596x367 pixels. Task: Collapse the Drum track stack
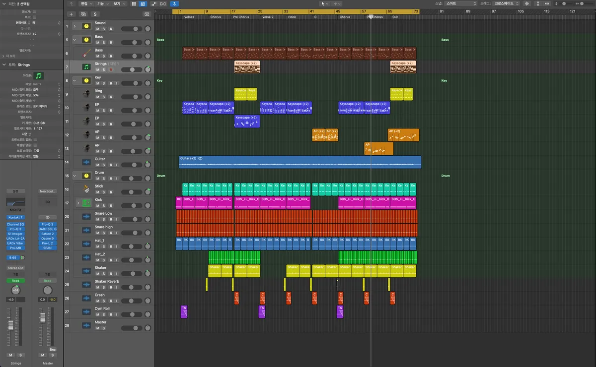pyautogui.click(x=74, y=175)
